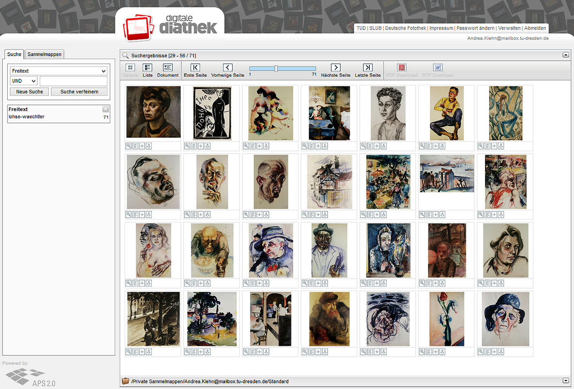
Task: Open the Freitext search field dropdown
Action: (x=59, y=71)
